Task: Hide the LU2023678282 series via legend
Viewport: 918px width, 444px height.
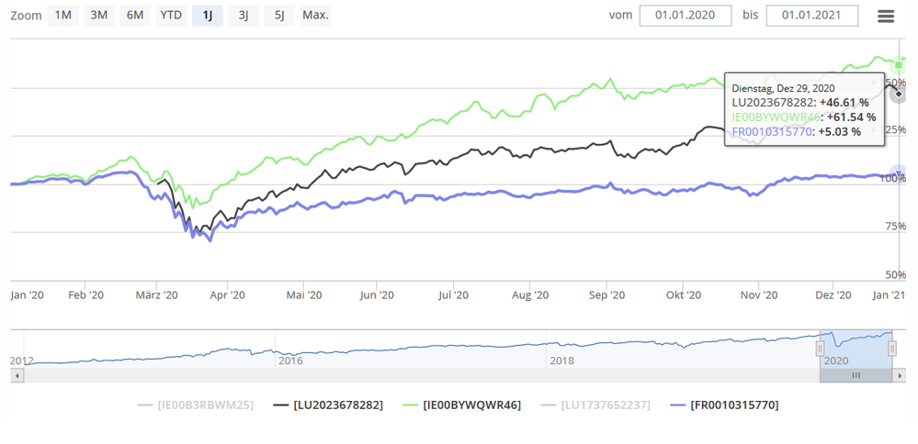Action: point(331,405)
